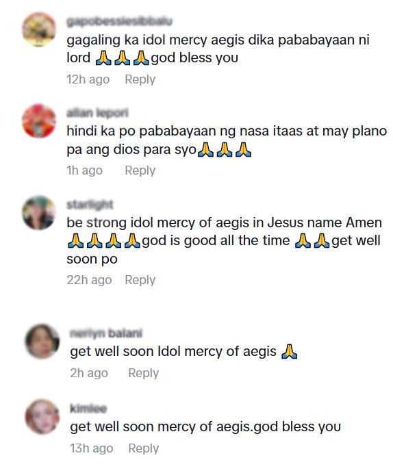Open starlight's profile picture
393x473 pixels.
(x=39, y=213)
